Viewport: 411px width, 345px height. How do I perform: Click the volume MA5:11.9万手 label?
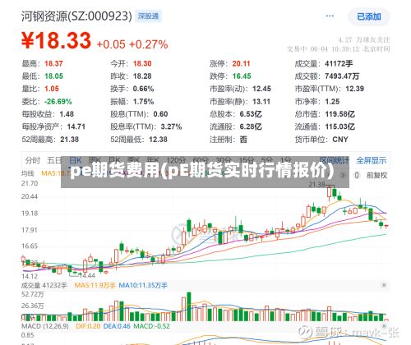[95, 285]
